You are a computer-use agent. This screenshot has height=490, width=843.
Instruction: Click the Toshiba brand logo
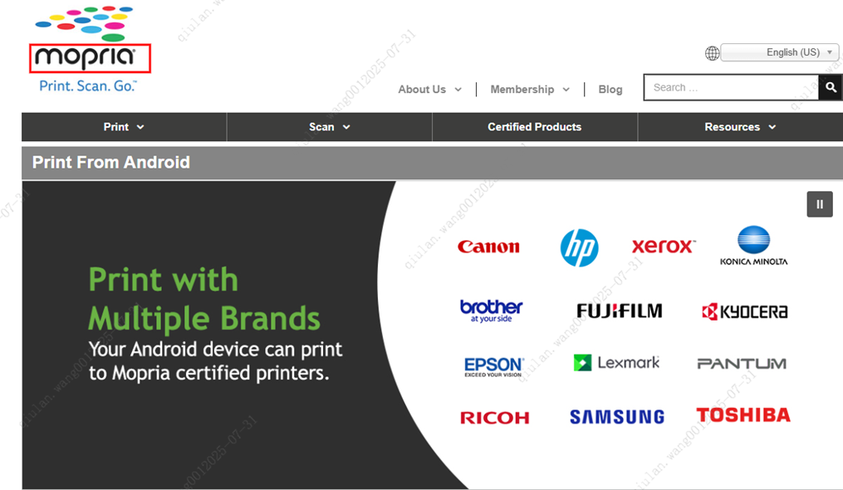tap(743, 414)
